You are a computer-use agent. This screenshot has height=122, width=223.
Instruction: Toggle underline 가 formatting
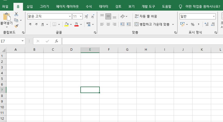43,24
